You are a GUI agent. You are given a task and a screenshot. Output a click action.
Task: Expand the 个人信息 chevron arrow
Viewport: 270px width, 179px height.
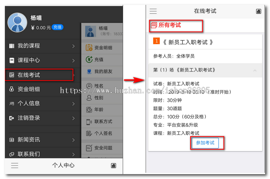click(74, 104)
